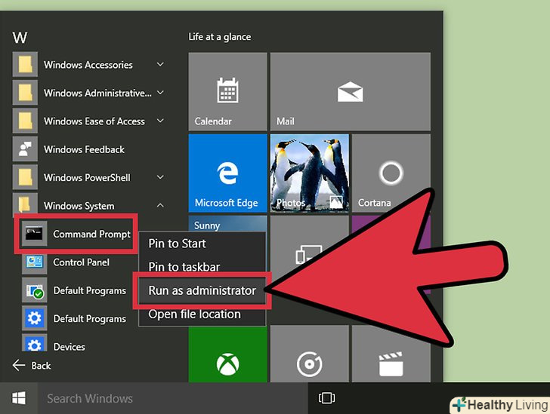Select Pin to taskbar
The height and width of the screenshot is (414, 550).
point(202,267)
